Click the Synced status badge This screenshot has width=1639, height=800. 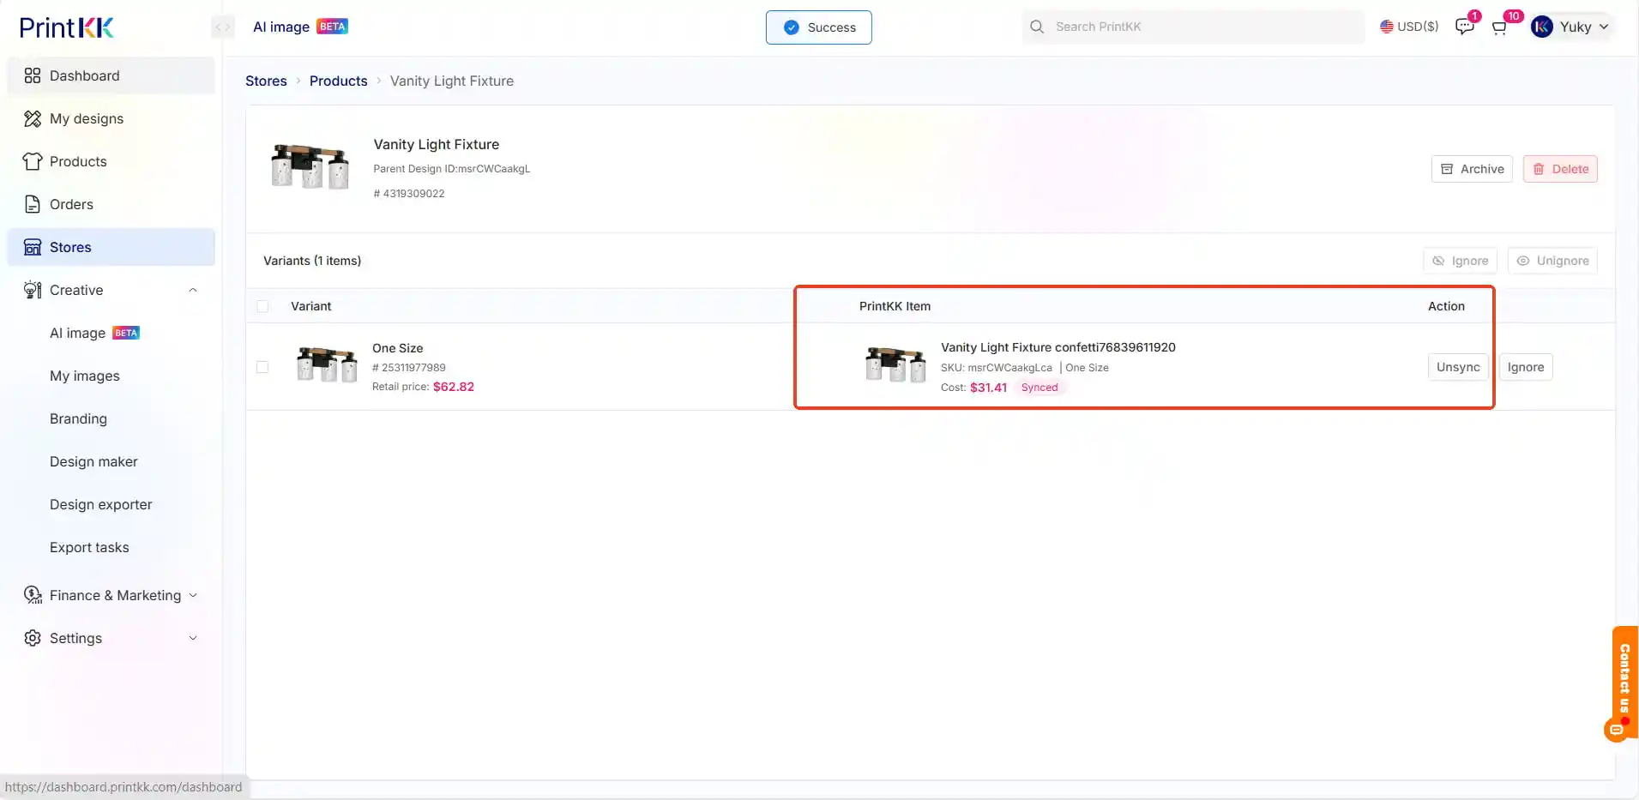[1039, 388]
